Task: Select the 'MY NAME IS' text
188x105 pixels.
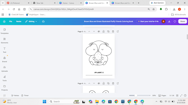Action: pos(99,72)
